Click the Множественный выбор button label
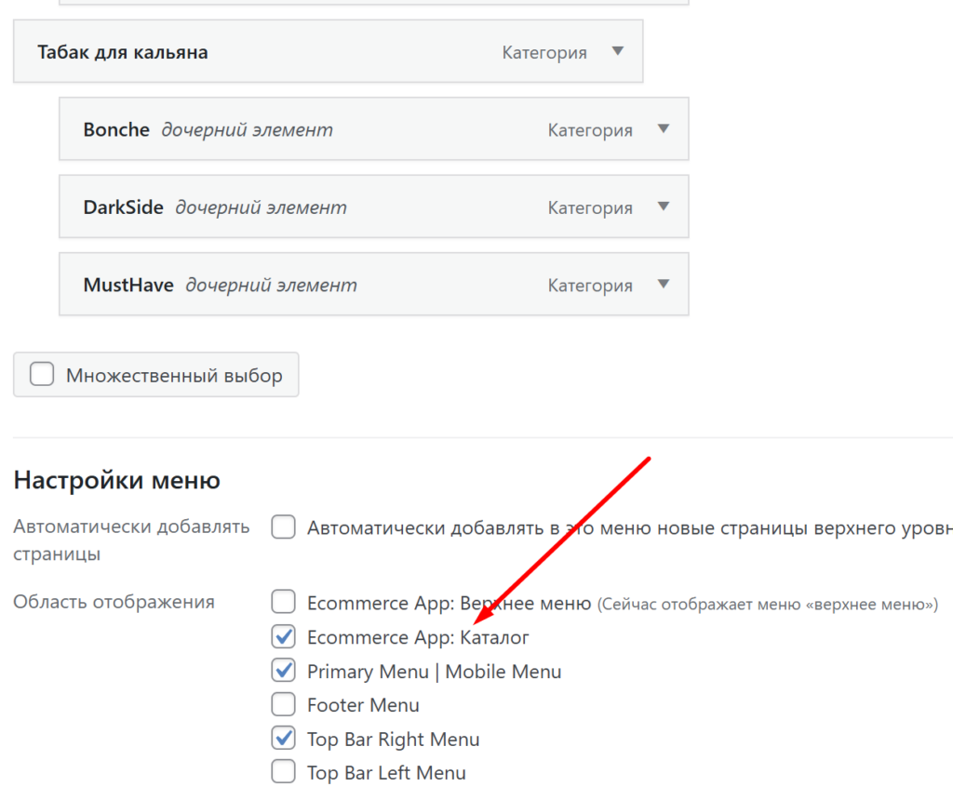Screen dimensions: 953x800 pos(174,376)
